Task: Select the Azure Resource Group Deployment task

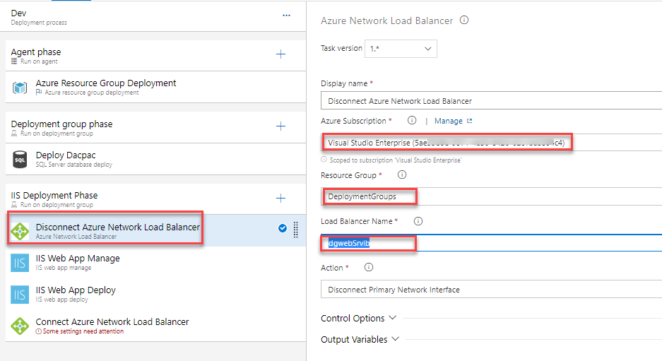Action: (156, 87)
